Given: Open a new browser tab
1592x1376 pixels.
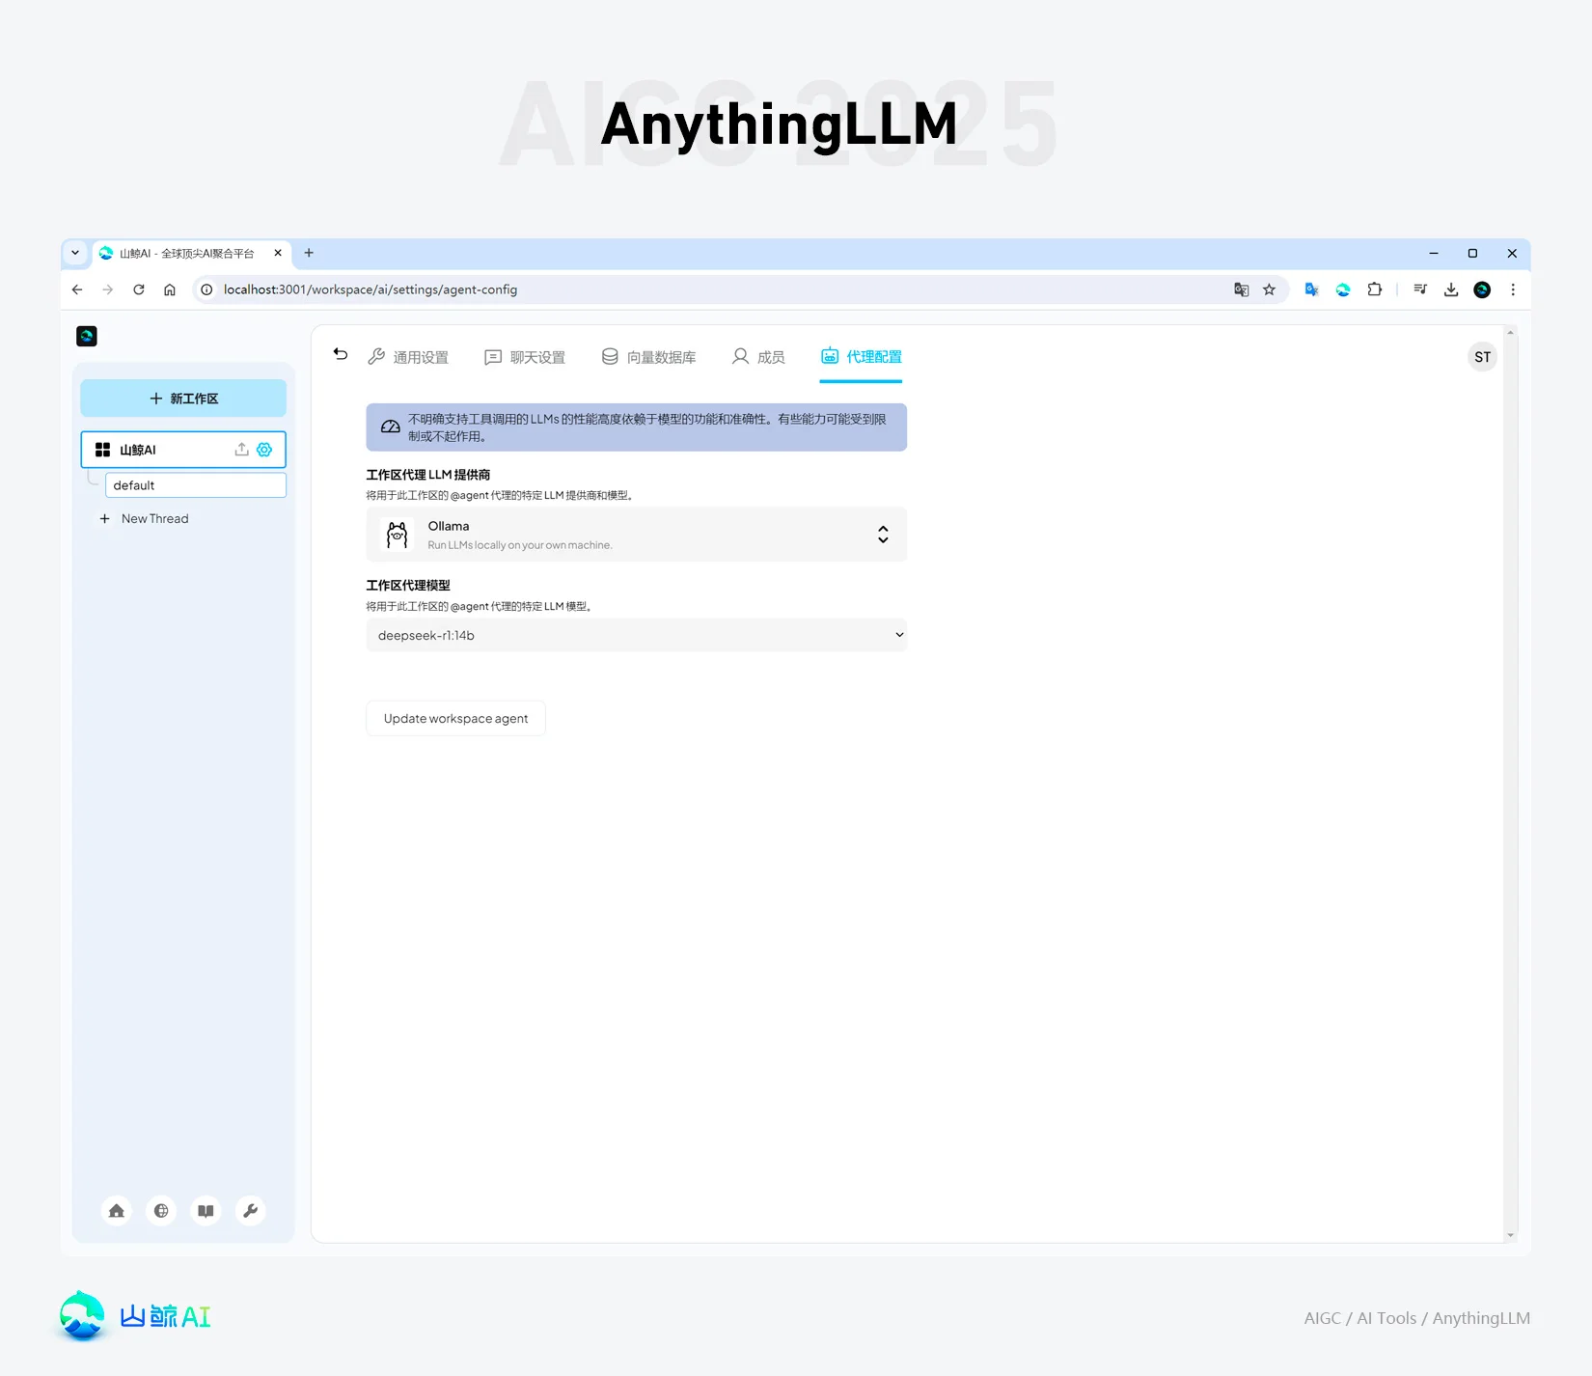Looking at the screenshot, I should [309, 253].
